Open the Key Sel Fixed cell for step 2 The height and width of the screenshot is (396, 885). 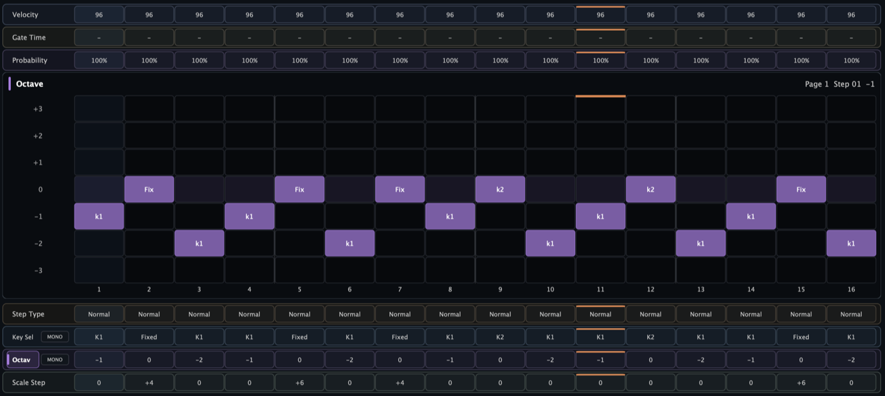149,337
